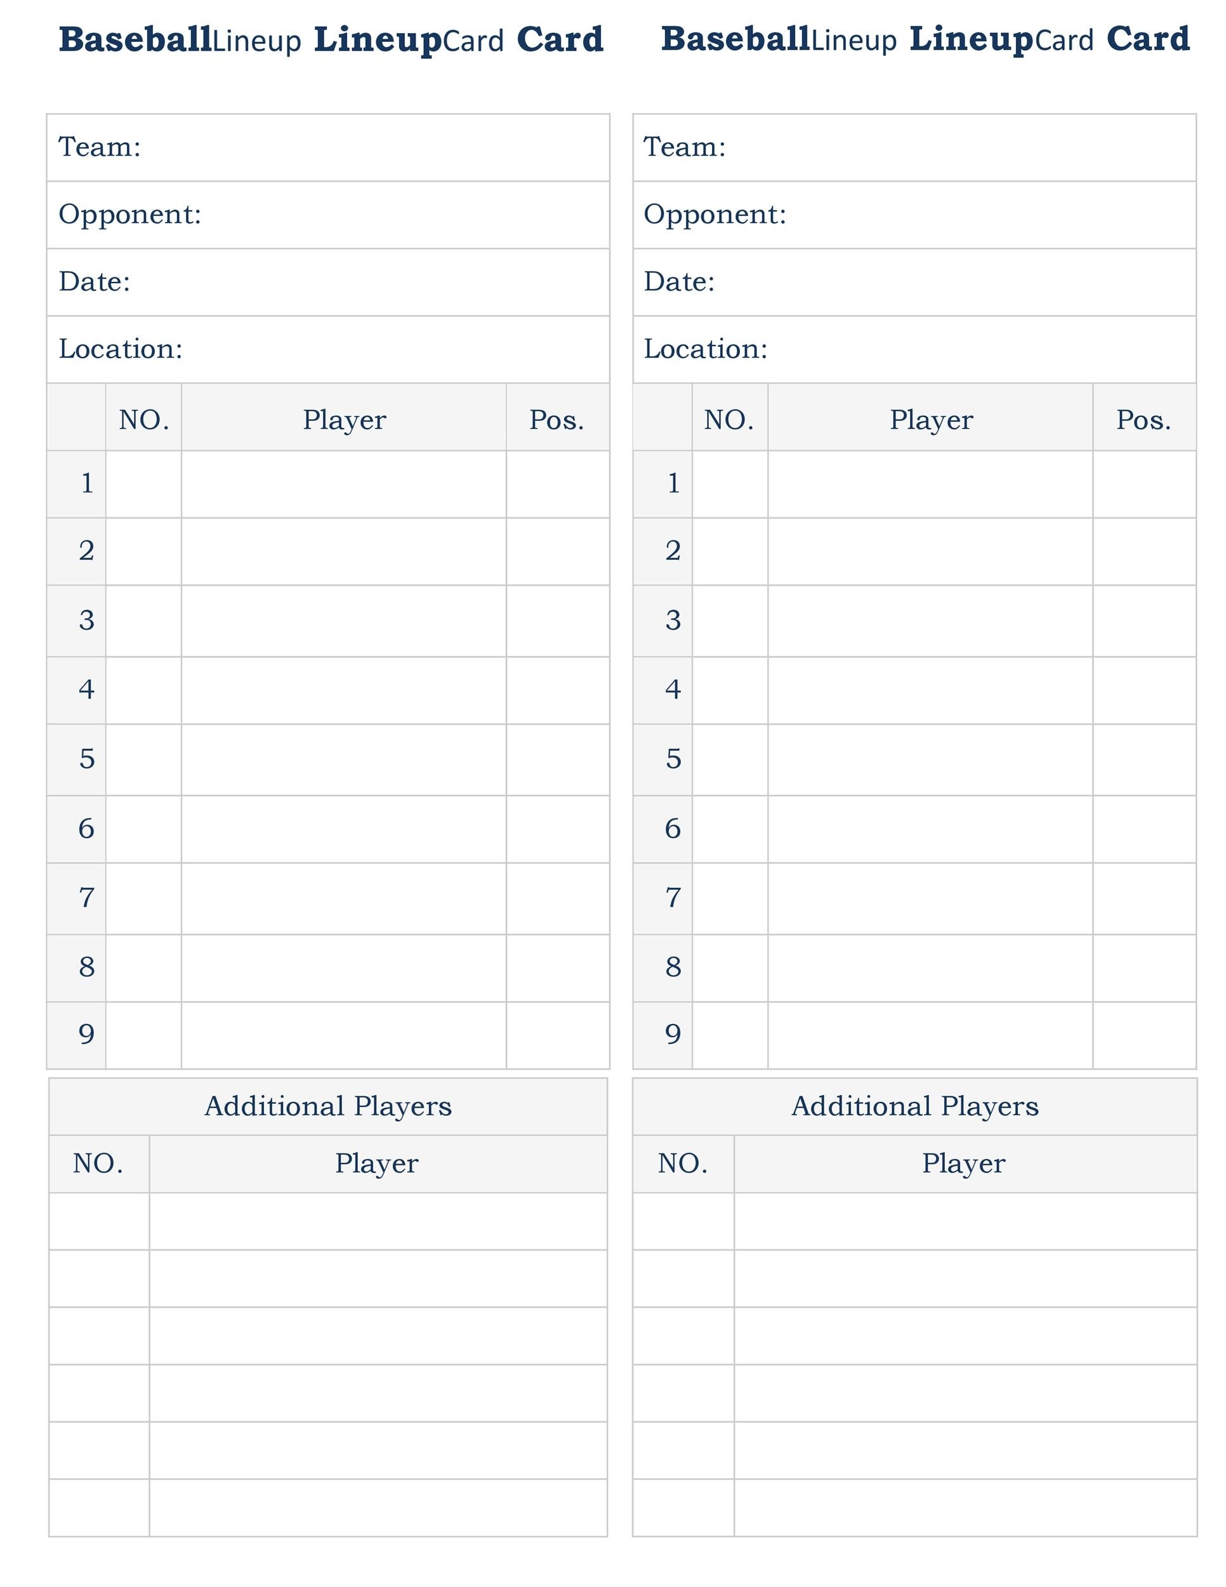Viewport: 1226px width, 1587px height.
Task: Select the NO. cell in row 3, left card
Action: click(143, 621)
